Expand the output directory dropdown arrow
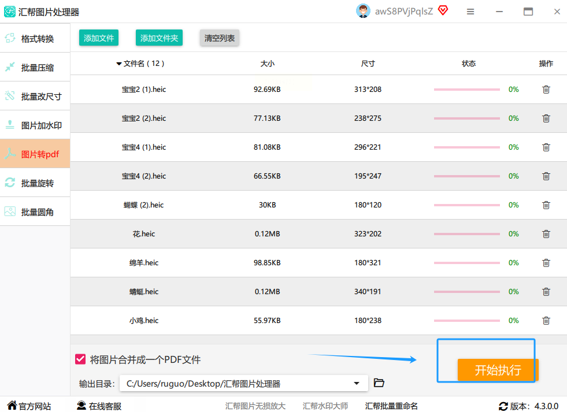 click(x=357, y=383)
